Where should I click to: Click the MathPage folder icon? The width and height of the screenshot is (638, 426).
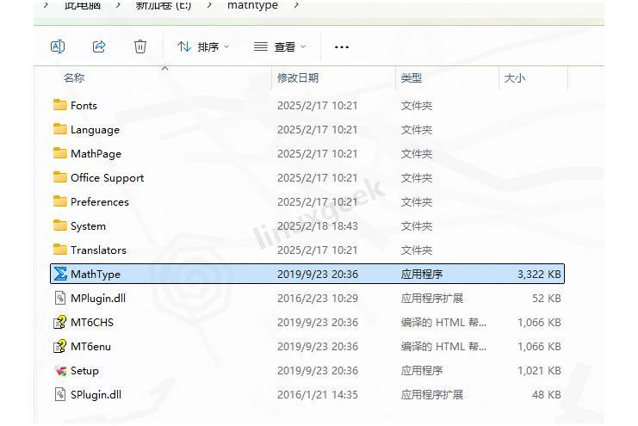coord(60,153)
